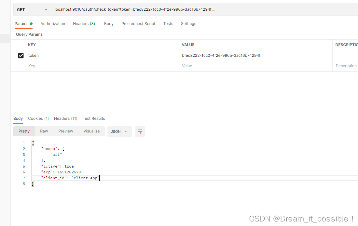Open the GET method dropdown
This screenshot has height=226, width=358.
(32, 9)
